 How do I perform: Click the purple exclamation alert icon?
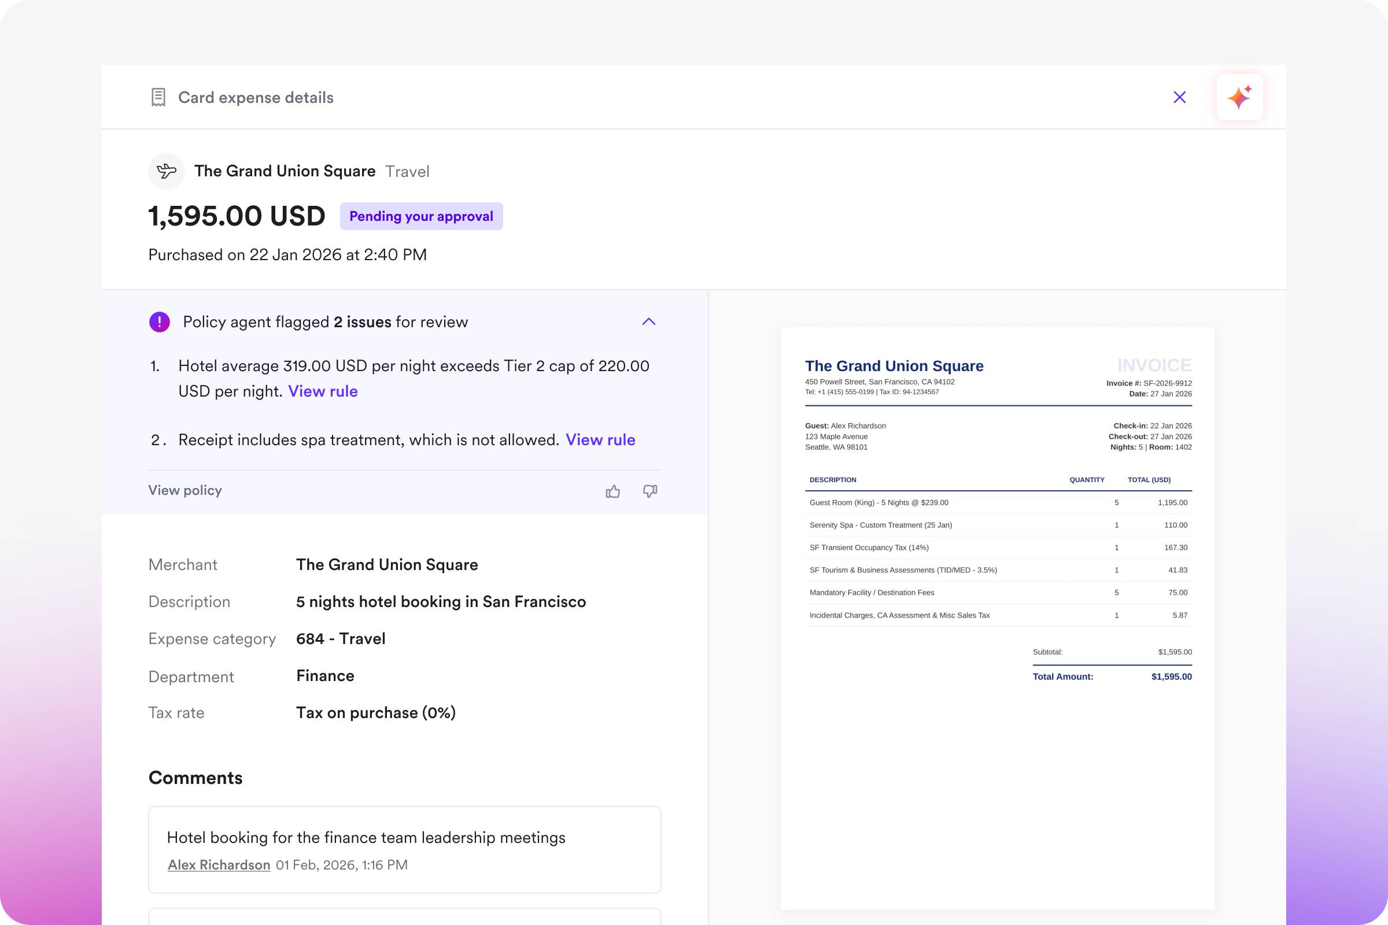(x=160, y=322)
